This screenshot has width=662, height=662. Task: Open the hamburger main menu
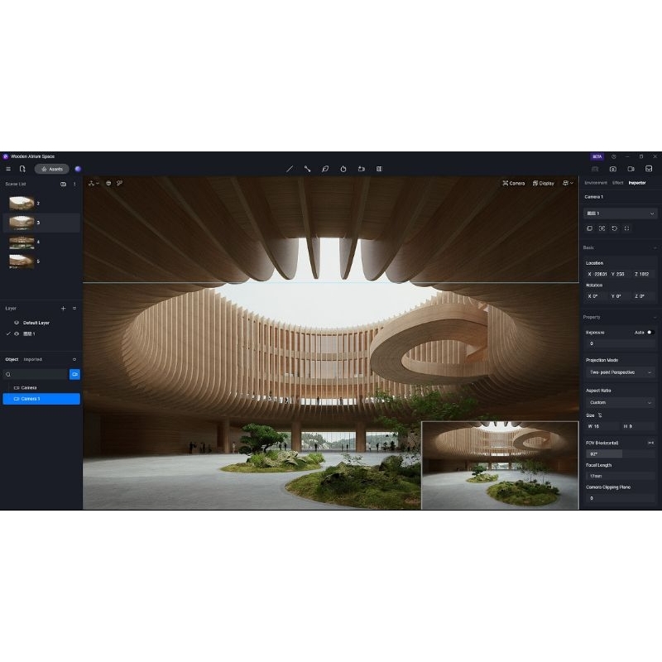[x=8, y=169]
